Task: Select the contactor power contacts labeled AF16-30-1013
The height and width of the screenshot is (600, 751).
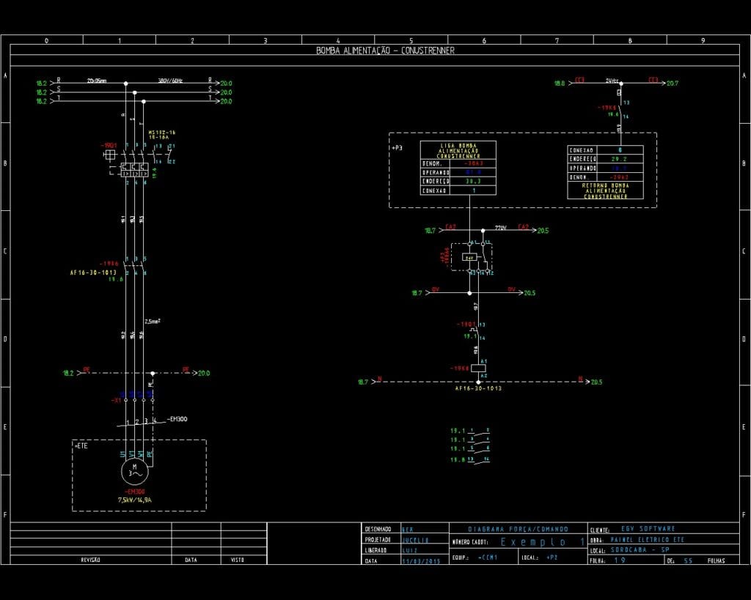Action: pyautogui.click(x=135, y=265)
